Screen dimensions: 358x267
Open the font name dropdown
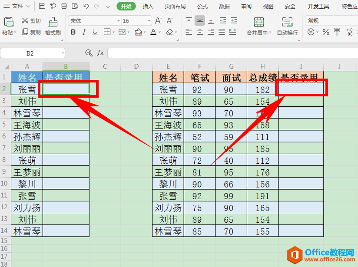point(119,21)
